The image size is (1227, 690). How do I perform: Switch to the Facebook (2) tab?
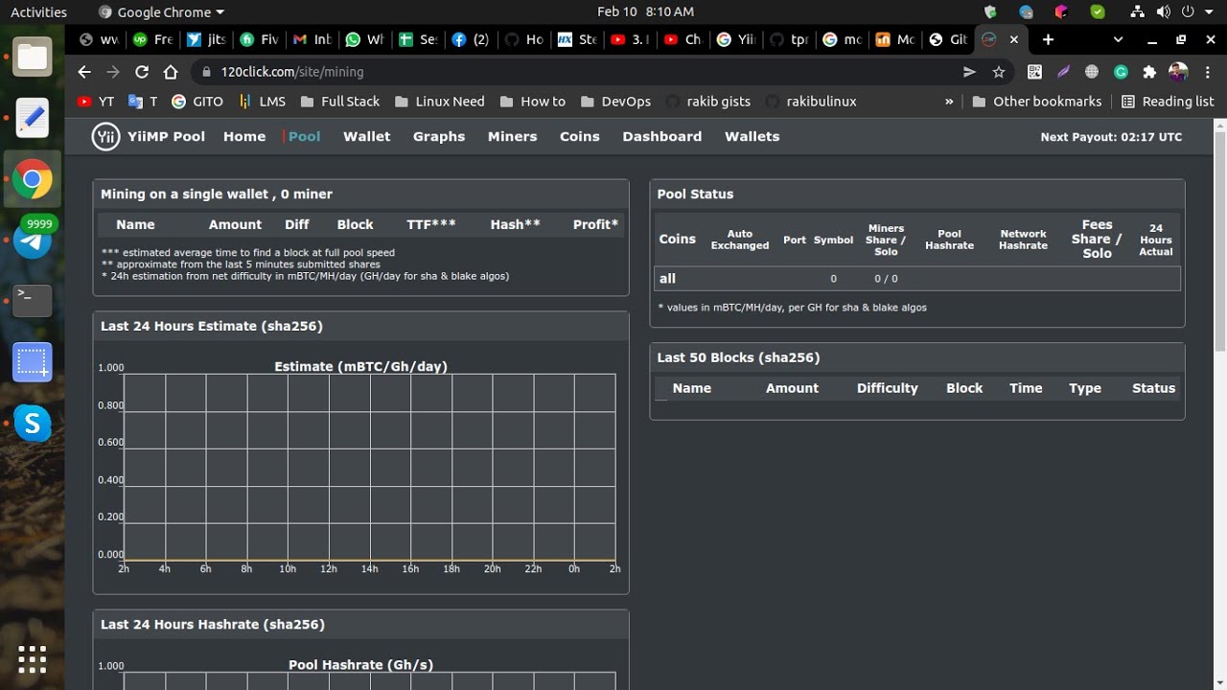[470, 39]
